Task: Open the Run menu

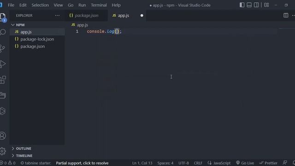Action: pyautogui.click(x=82, y=5)
